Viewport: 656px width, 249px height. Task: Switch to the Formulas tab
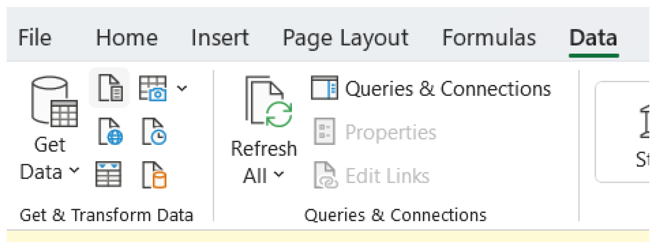coord(489,38)
